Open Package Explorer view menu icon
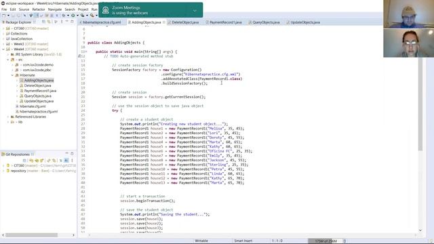The width and height of the screenshot is (434, 244). click(x=62, y=22)
